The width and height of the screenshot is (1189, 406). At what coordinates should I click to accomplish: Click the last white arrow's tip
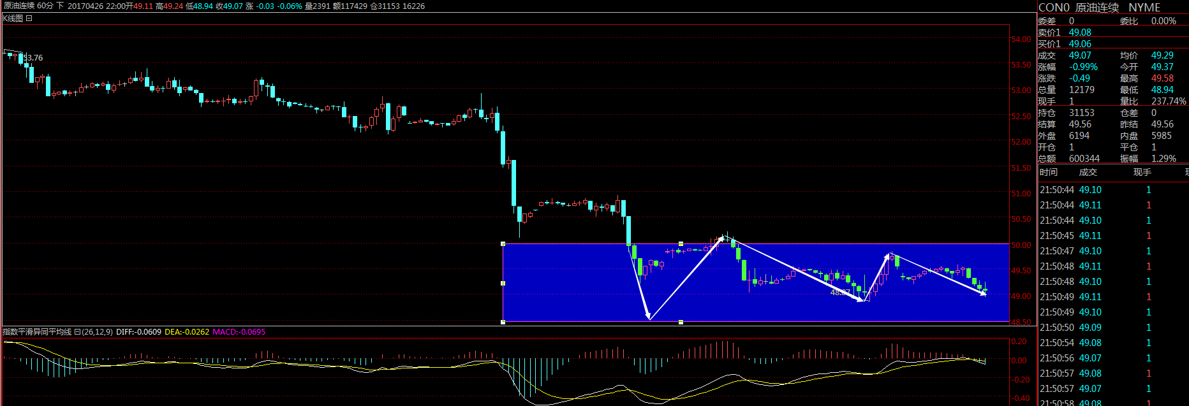pos(985,294)
